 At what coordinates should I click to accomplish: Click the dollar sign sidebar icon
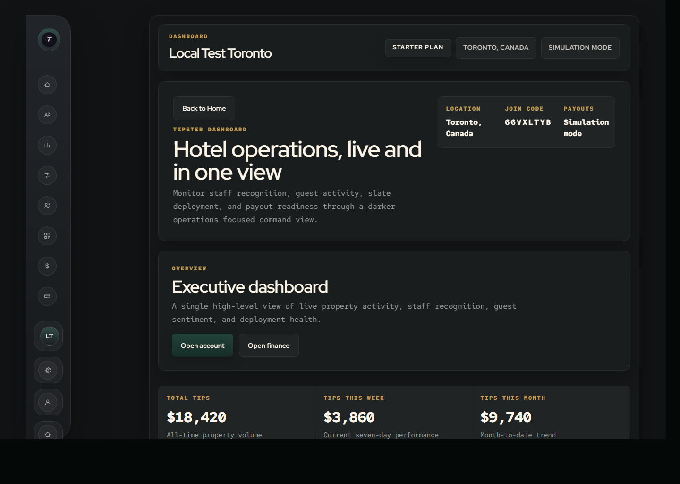click(47, 266)
